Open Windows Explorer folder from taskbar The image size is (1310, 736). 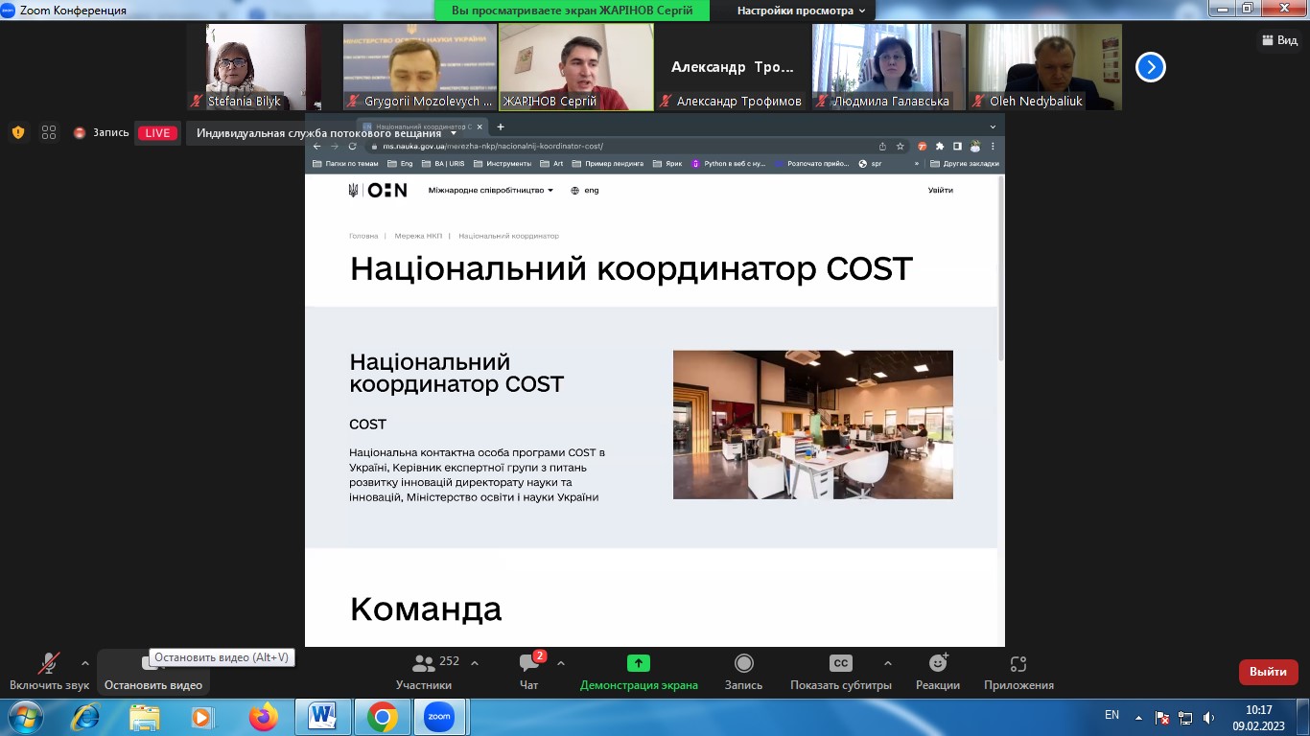tap(145, 717)
